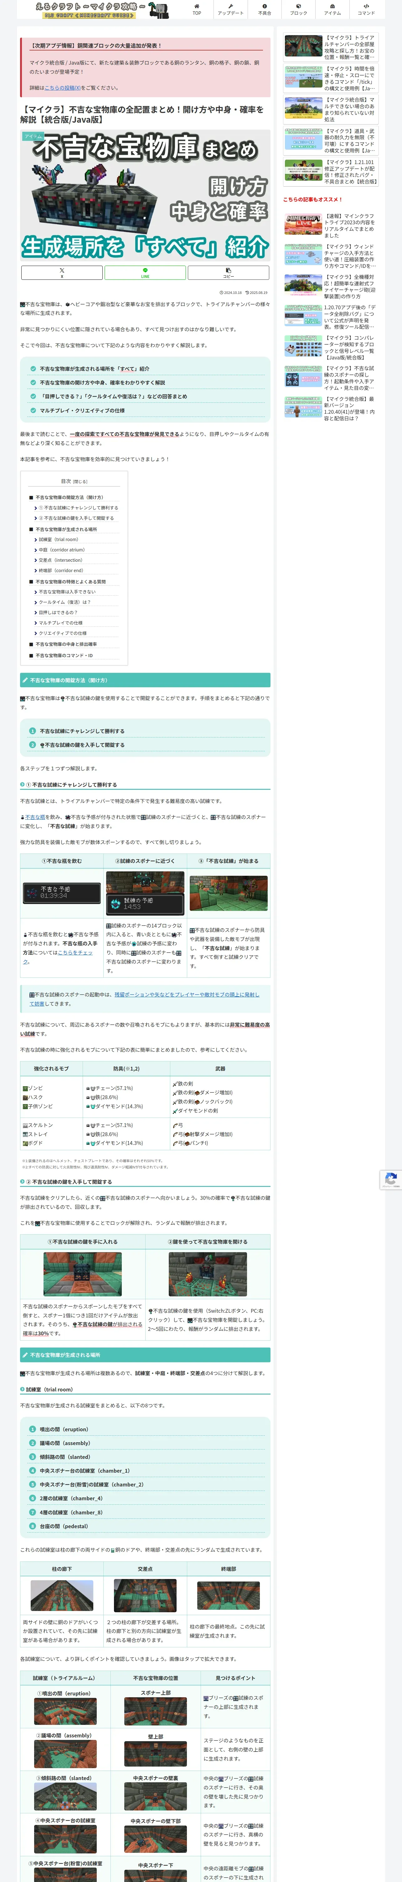Copy the article link with コピー button

(228, 273)
